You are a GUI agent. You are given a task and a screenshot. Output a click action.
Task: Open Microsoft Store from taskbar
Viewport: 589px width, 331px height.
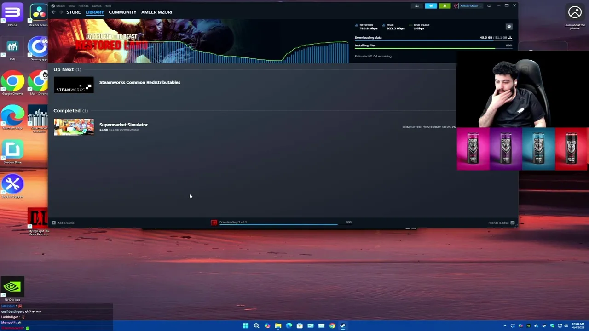300,326
